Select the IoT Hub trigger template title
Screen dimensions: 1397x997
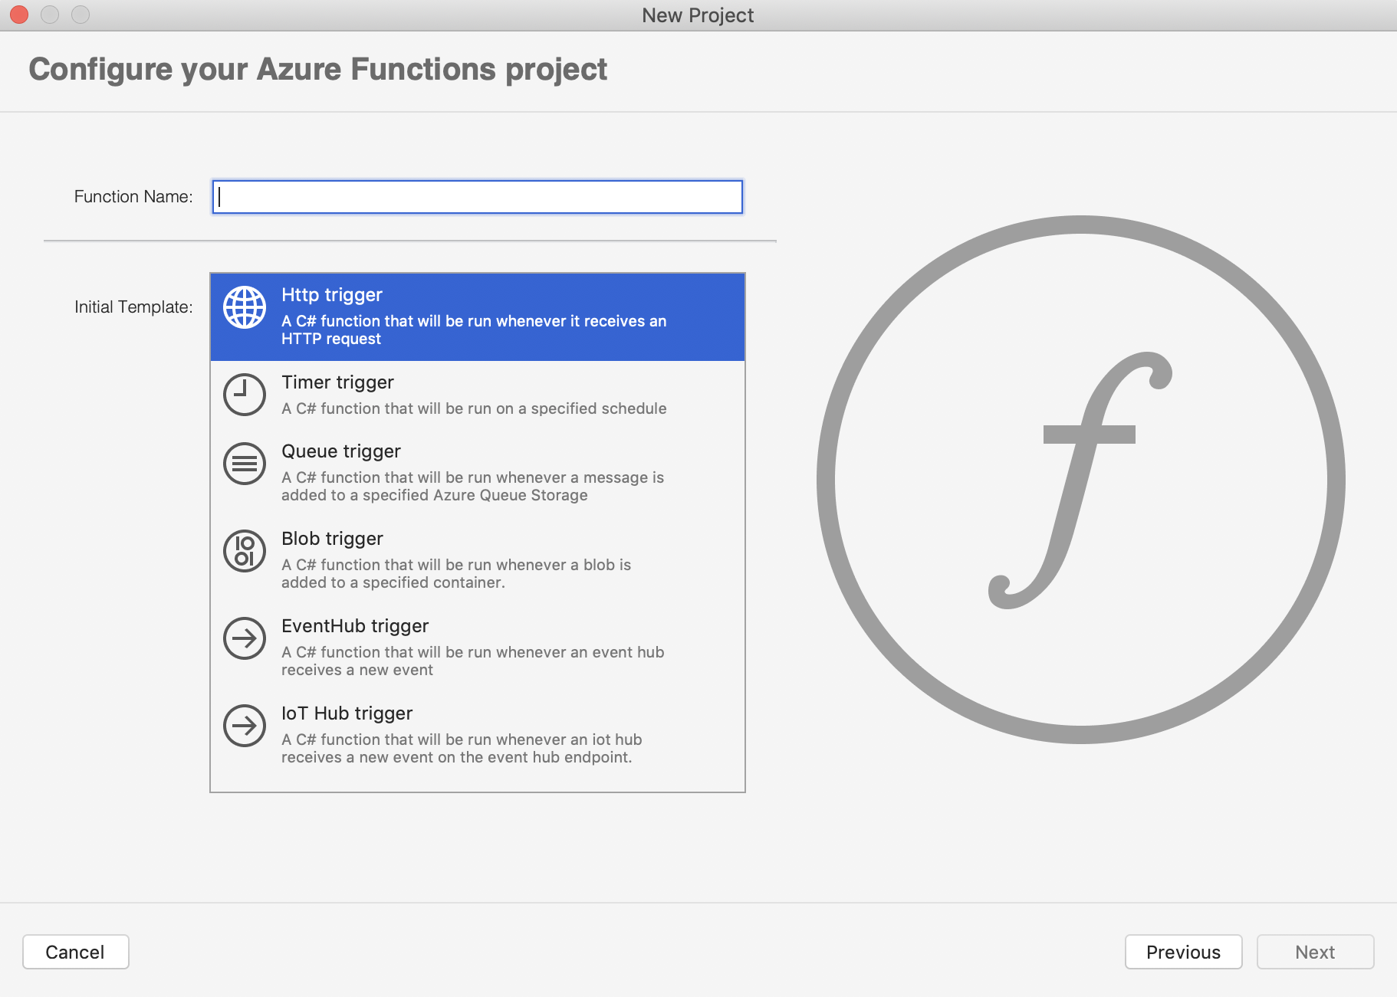click(347, 713)
